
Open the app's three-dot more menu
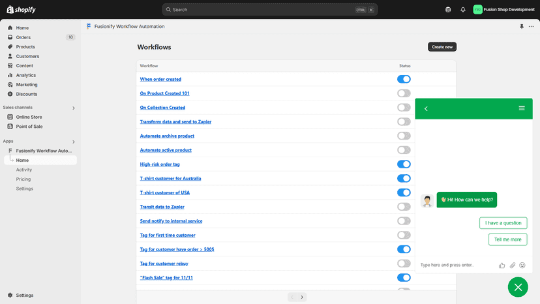pos(531,27)
